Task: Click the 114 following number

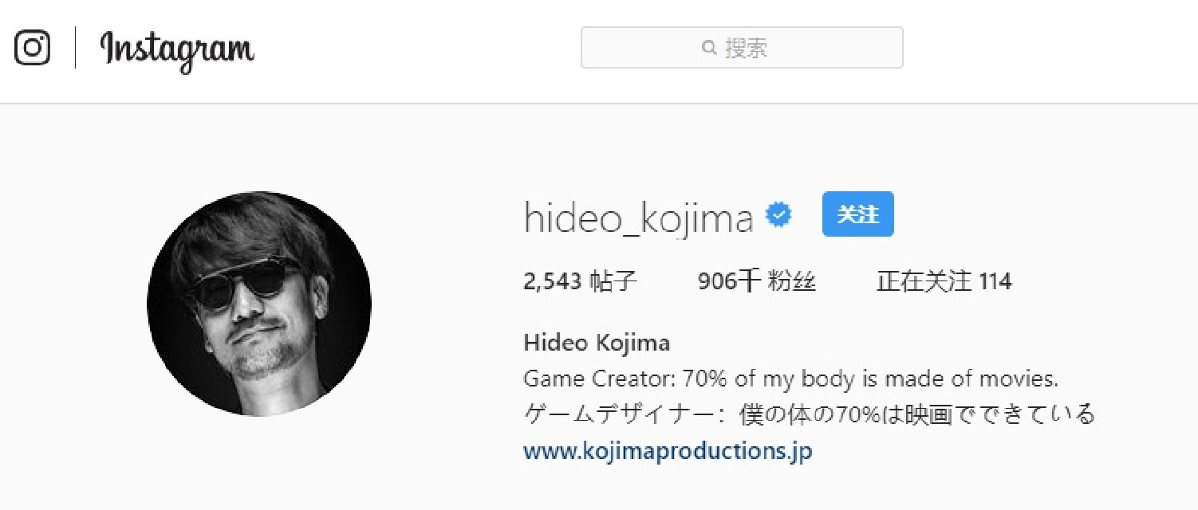Action: point(995,281)
